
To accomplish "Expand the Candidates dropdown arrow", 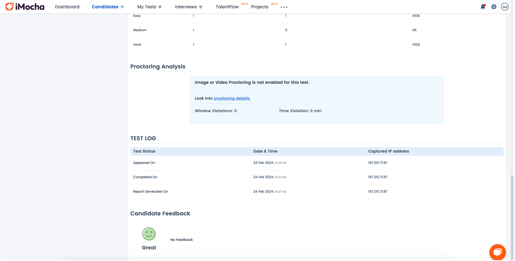I will click(122, 7).
